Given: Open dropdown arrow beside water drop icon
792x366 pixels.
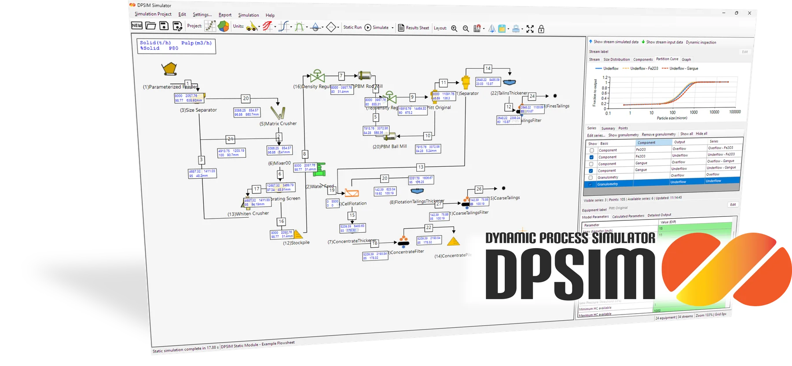Looking at the screenshot, I should click(323, 27).
